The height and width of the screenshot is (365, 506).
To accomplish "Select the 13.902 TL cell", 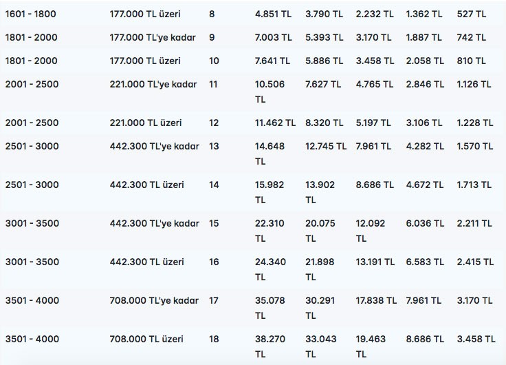I will pos(324,192).
